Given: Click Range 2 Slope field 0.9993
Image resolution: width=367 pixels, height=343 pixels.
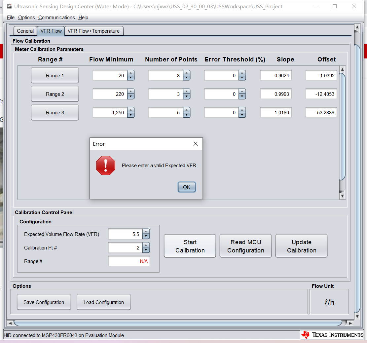Looking at the screenshot, I should (276, 94).
